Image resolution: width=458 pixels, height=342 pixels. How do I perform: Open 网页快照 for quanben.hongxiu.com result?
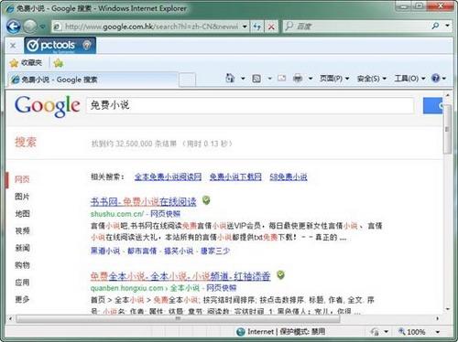(222, 288)
